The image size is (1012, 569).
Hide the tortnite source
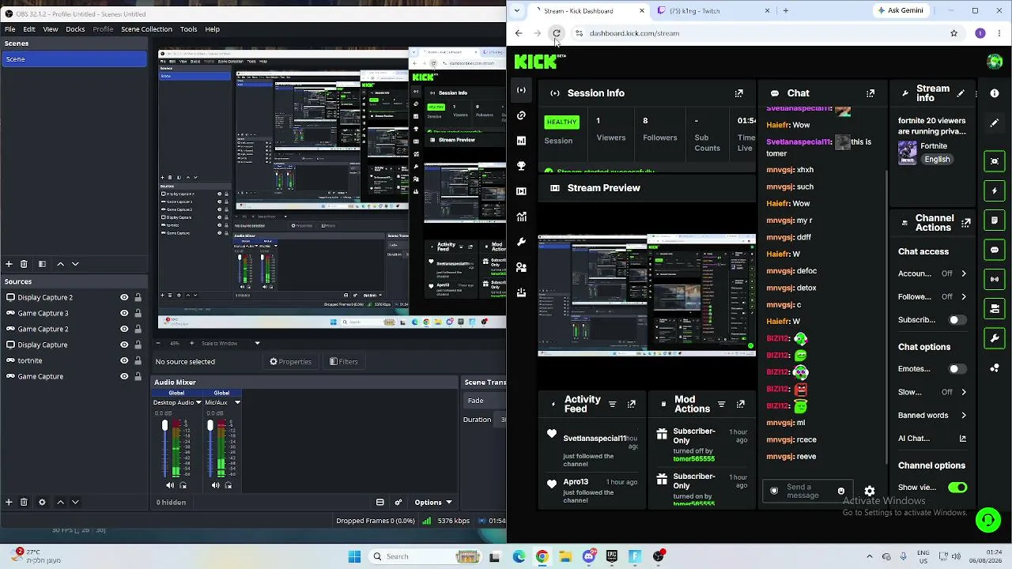pyautogui.click(x=124, y=361)
